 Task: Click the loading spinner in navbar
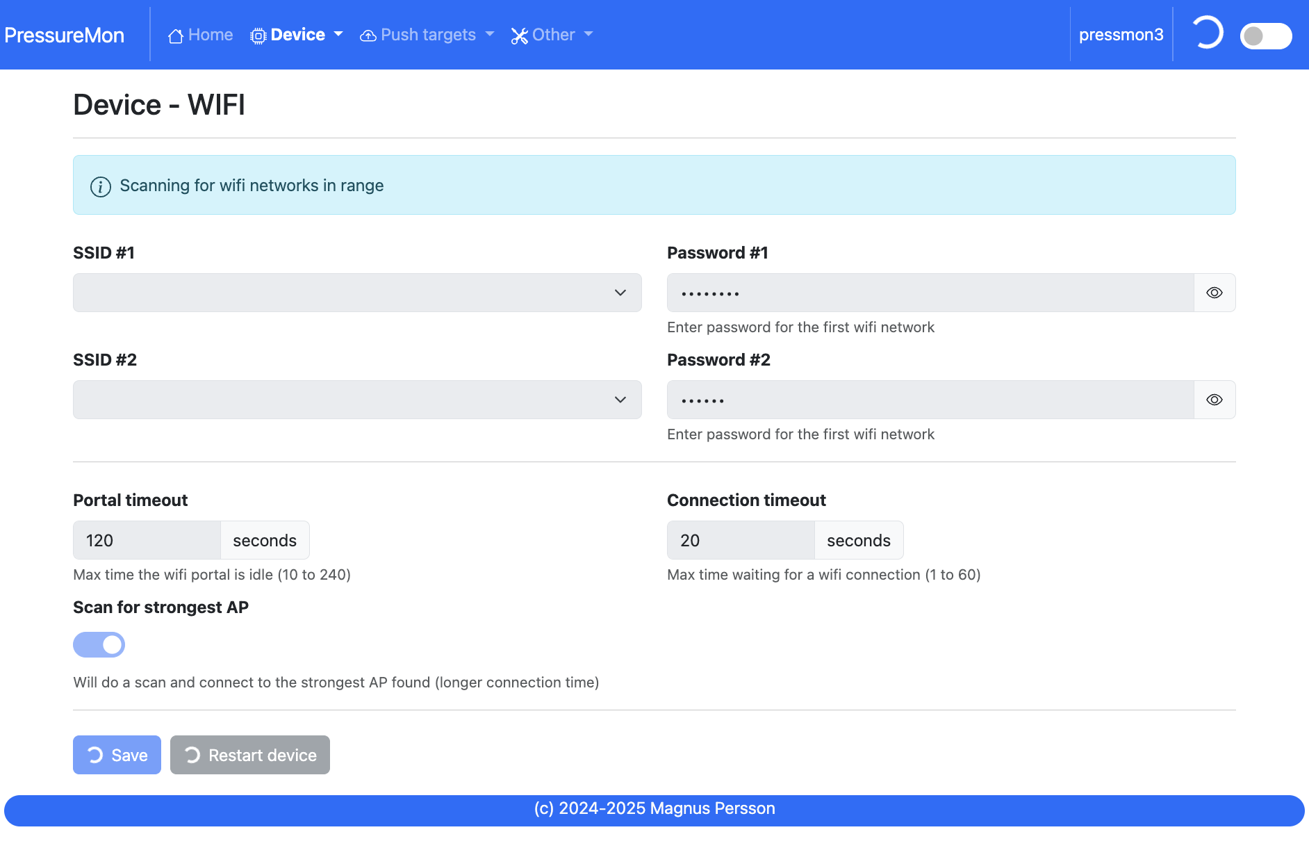click(x=1207, y=33)
